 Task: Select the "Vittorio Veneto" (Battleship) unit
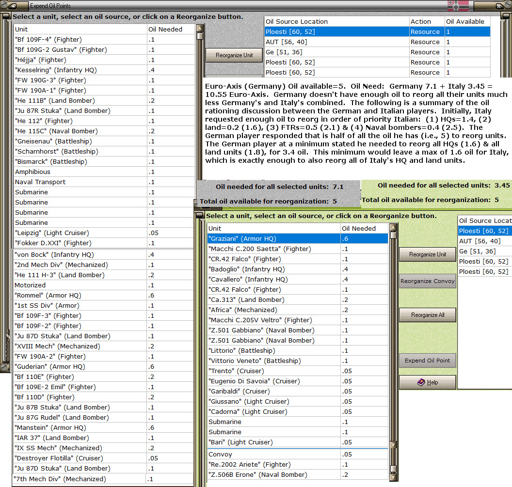[298, 361]
